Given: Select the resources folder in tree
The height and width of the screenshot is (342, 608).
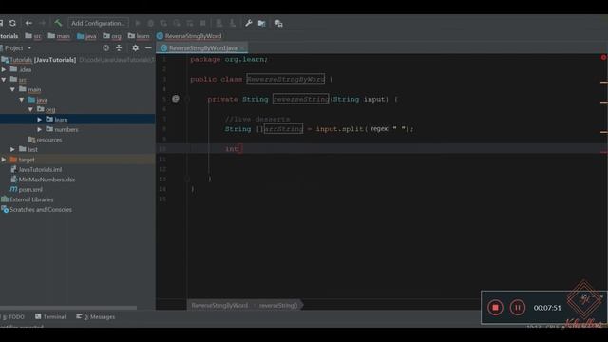Looking at the screenshot, I should click(x=45, y=140).
